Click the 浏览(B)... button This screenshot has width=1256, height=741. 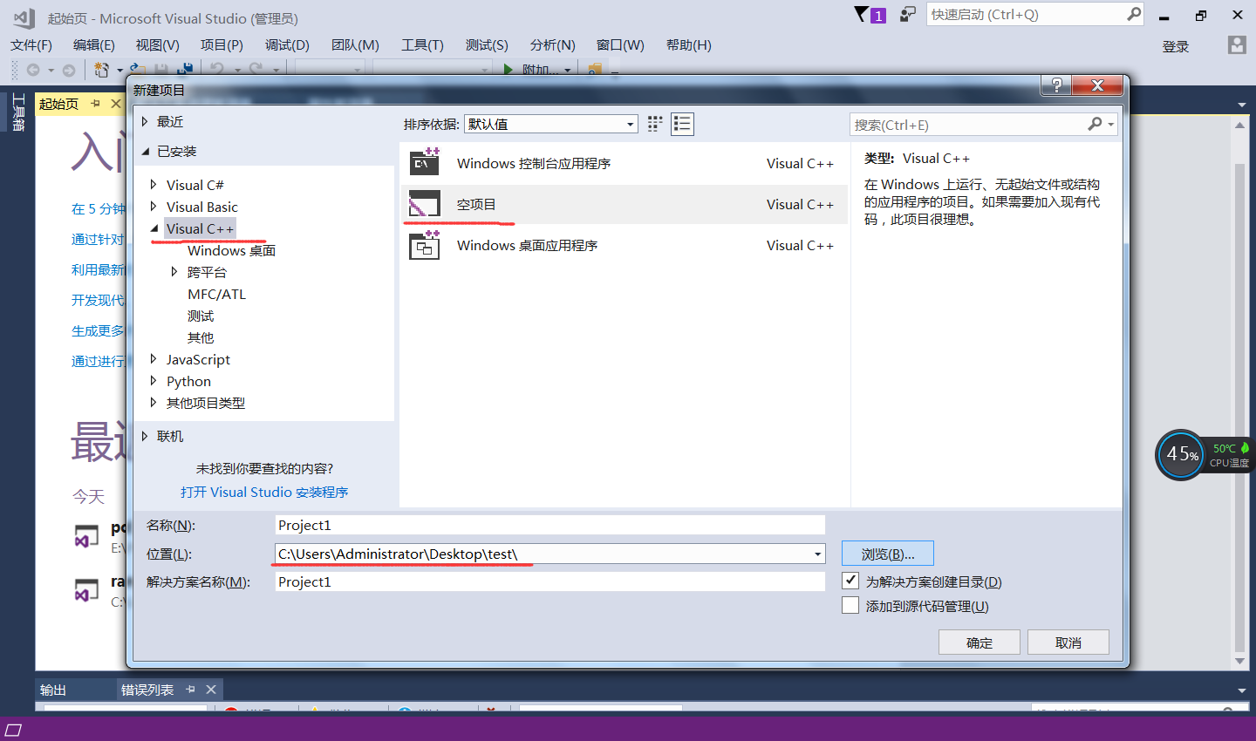(888, 554)
